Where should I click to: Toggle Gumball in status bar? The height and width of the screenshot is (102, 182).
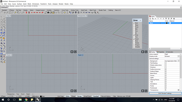(96, 96)
